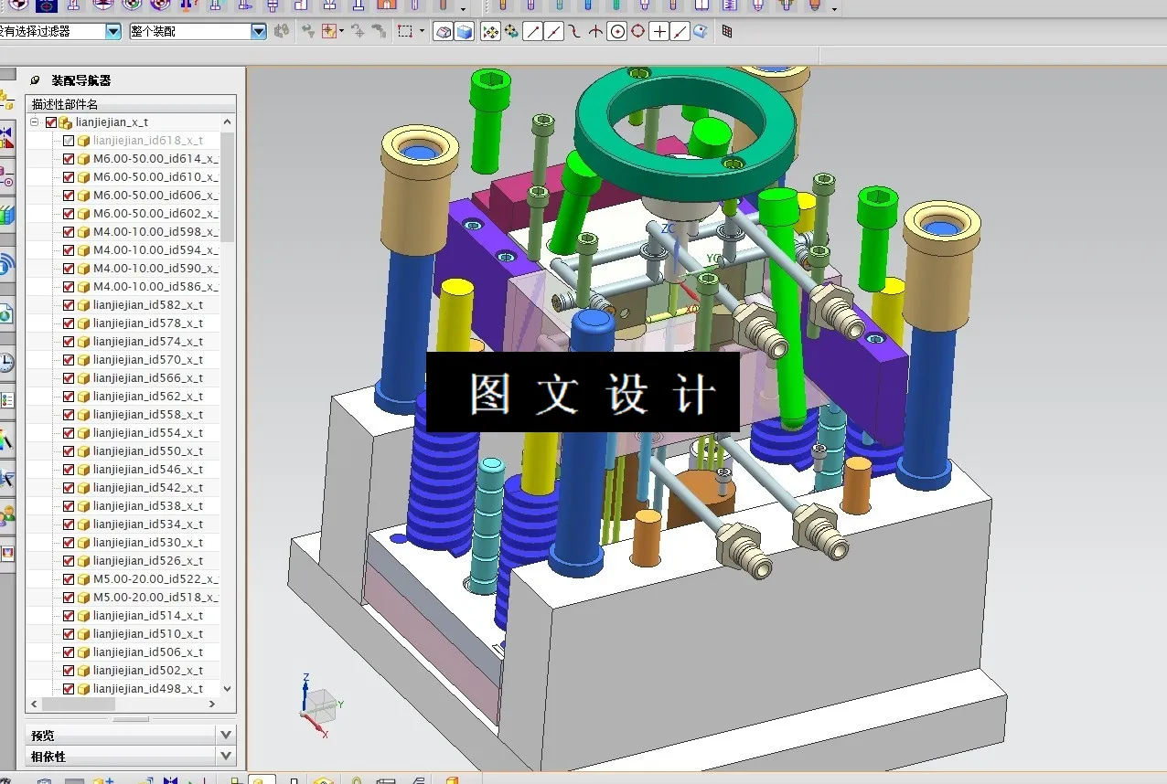Click the horizontal scrollbar right arrow
The height and width of the screenshot is (784, 1167).
212,705
